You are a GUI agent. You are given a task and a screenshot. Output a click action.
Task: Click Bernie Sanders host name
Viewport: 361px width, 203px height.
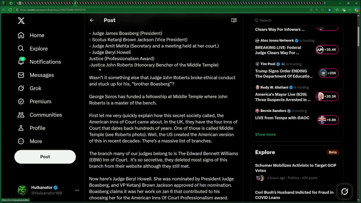coord(273,111)
